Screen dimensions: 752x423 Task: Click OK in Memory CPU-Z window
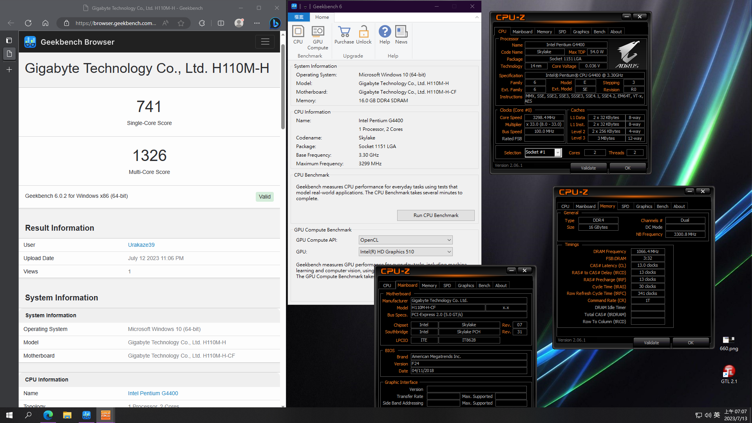[x=691, y=343]
